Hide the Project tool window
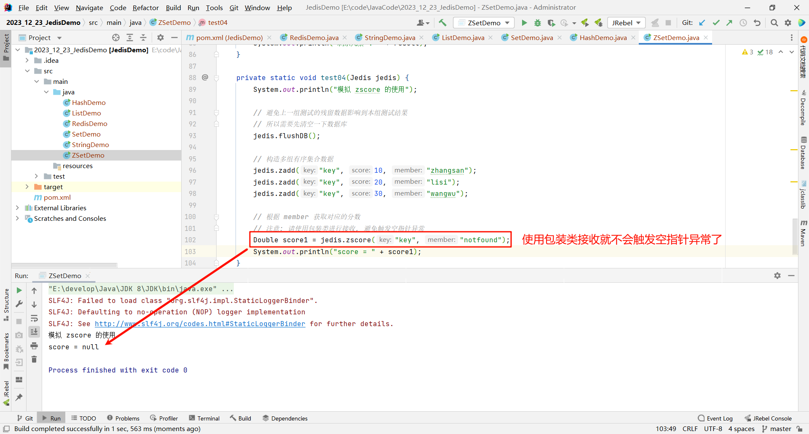The image size is (809, 434). click(x=174, y=38)
